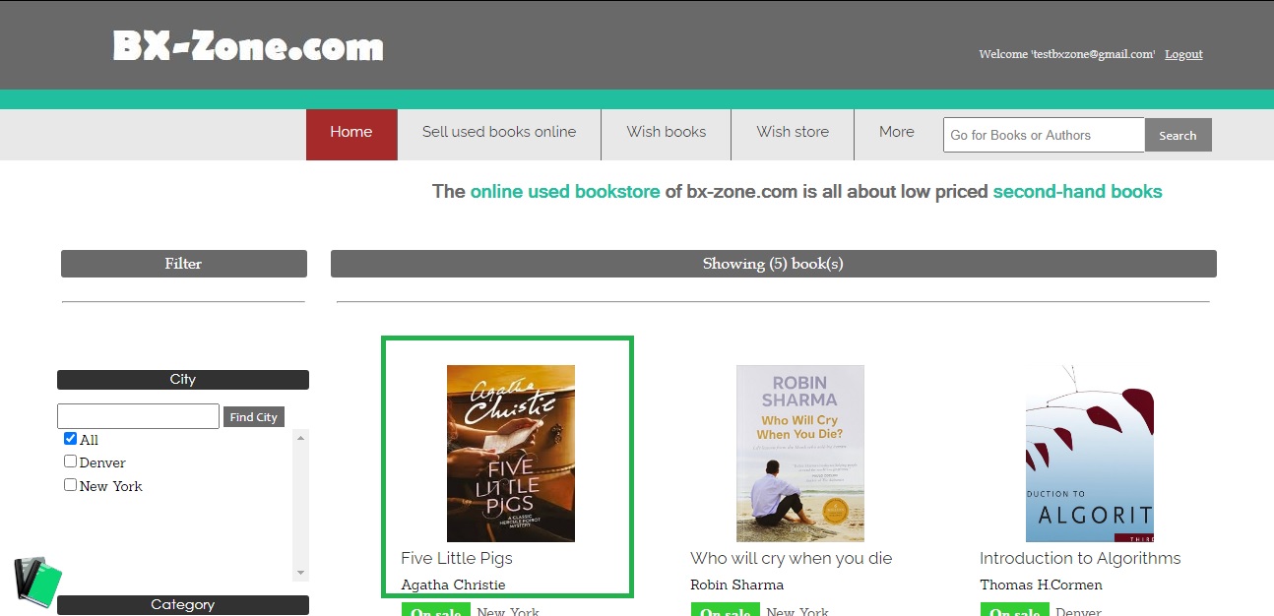
Task: Click the author name Agatha Christie
Action: click(x=453, y=585)
